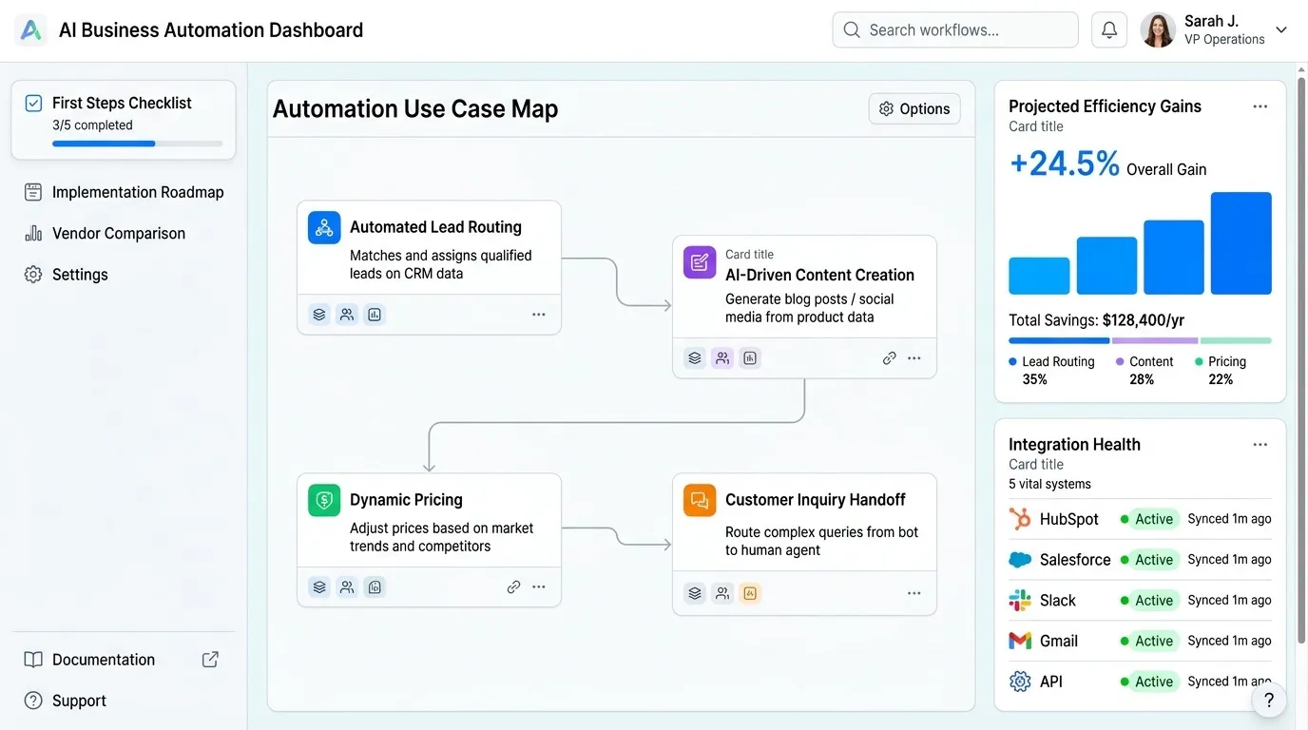Click chart icon on Dynamic Pricing card
Viewport: 1308px width, 730px height.
click(375, 587)
